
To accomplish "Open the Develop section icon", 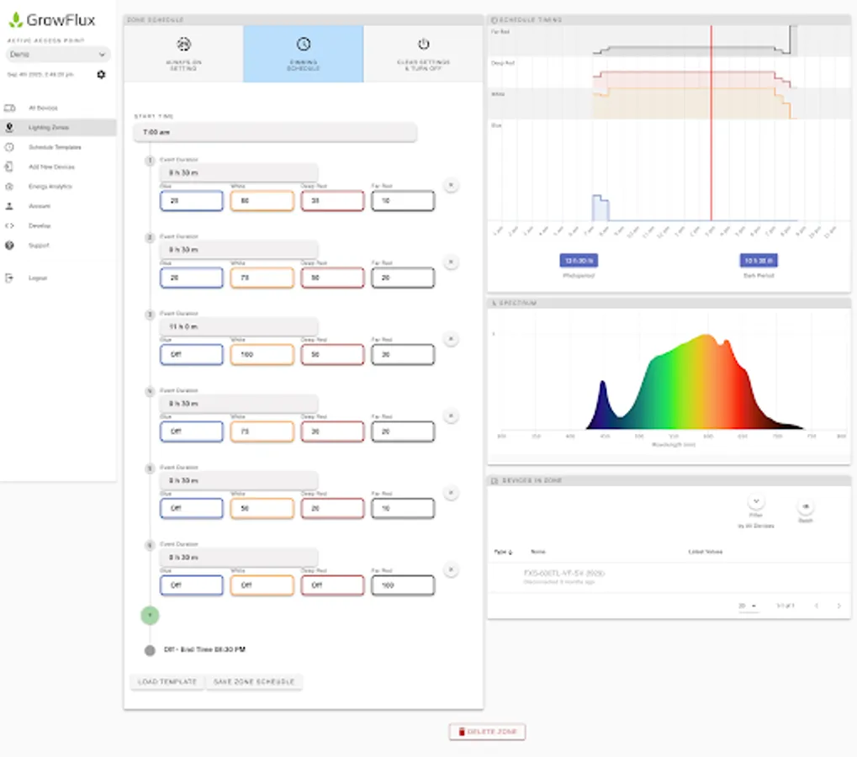I will 9,225.
